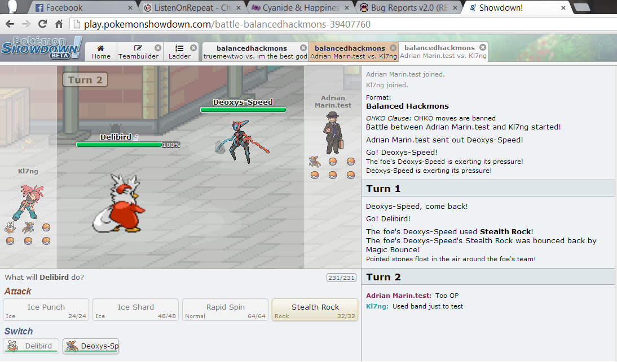Image resolution: width=617 pixels, height=362 pixels.
Task: Open the Teambuilder tab
Action: (x=138, y=52)
